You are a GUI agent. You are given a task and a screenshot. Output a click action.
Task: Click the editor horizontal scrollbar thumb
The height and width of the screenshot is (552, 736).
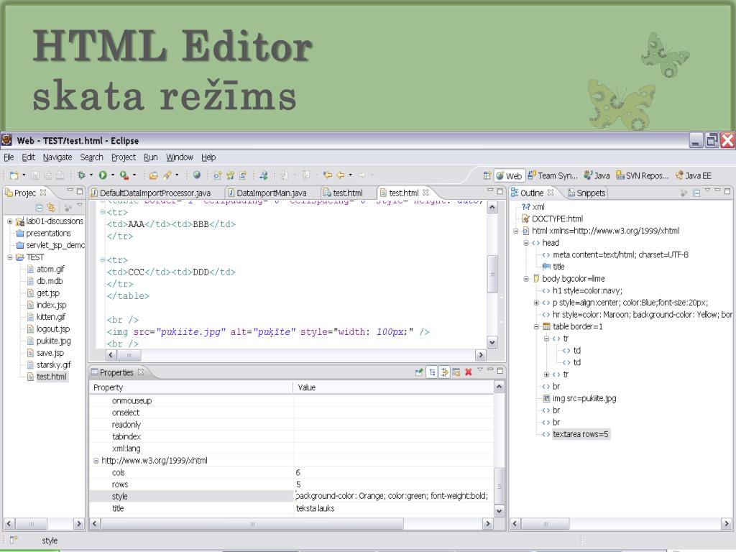point(129,355)
